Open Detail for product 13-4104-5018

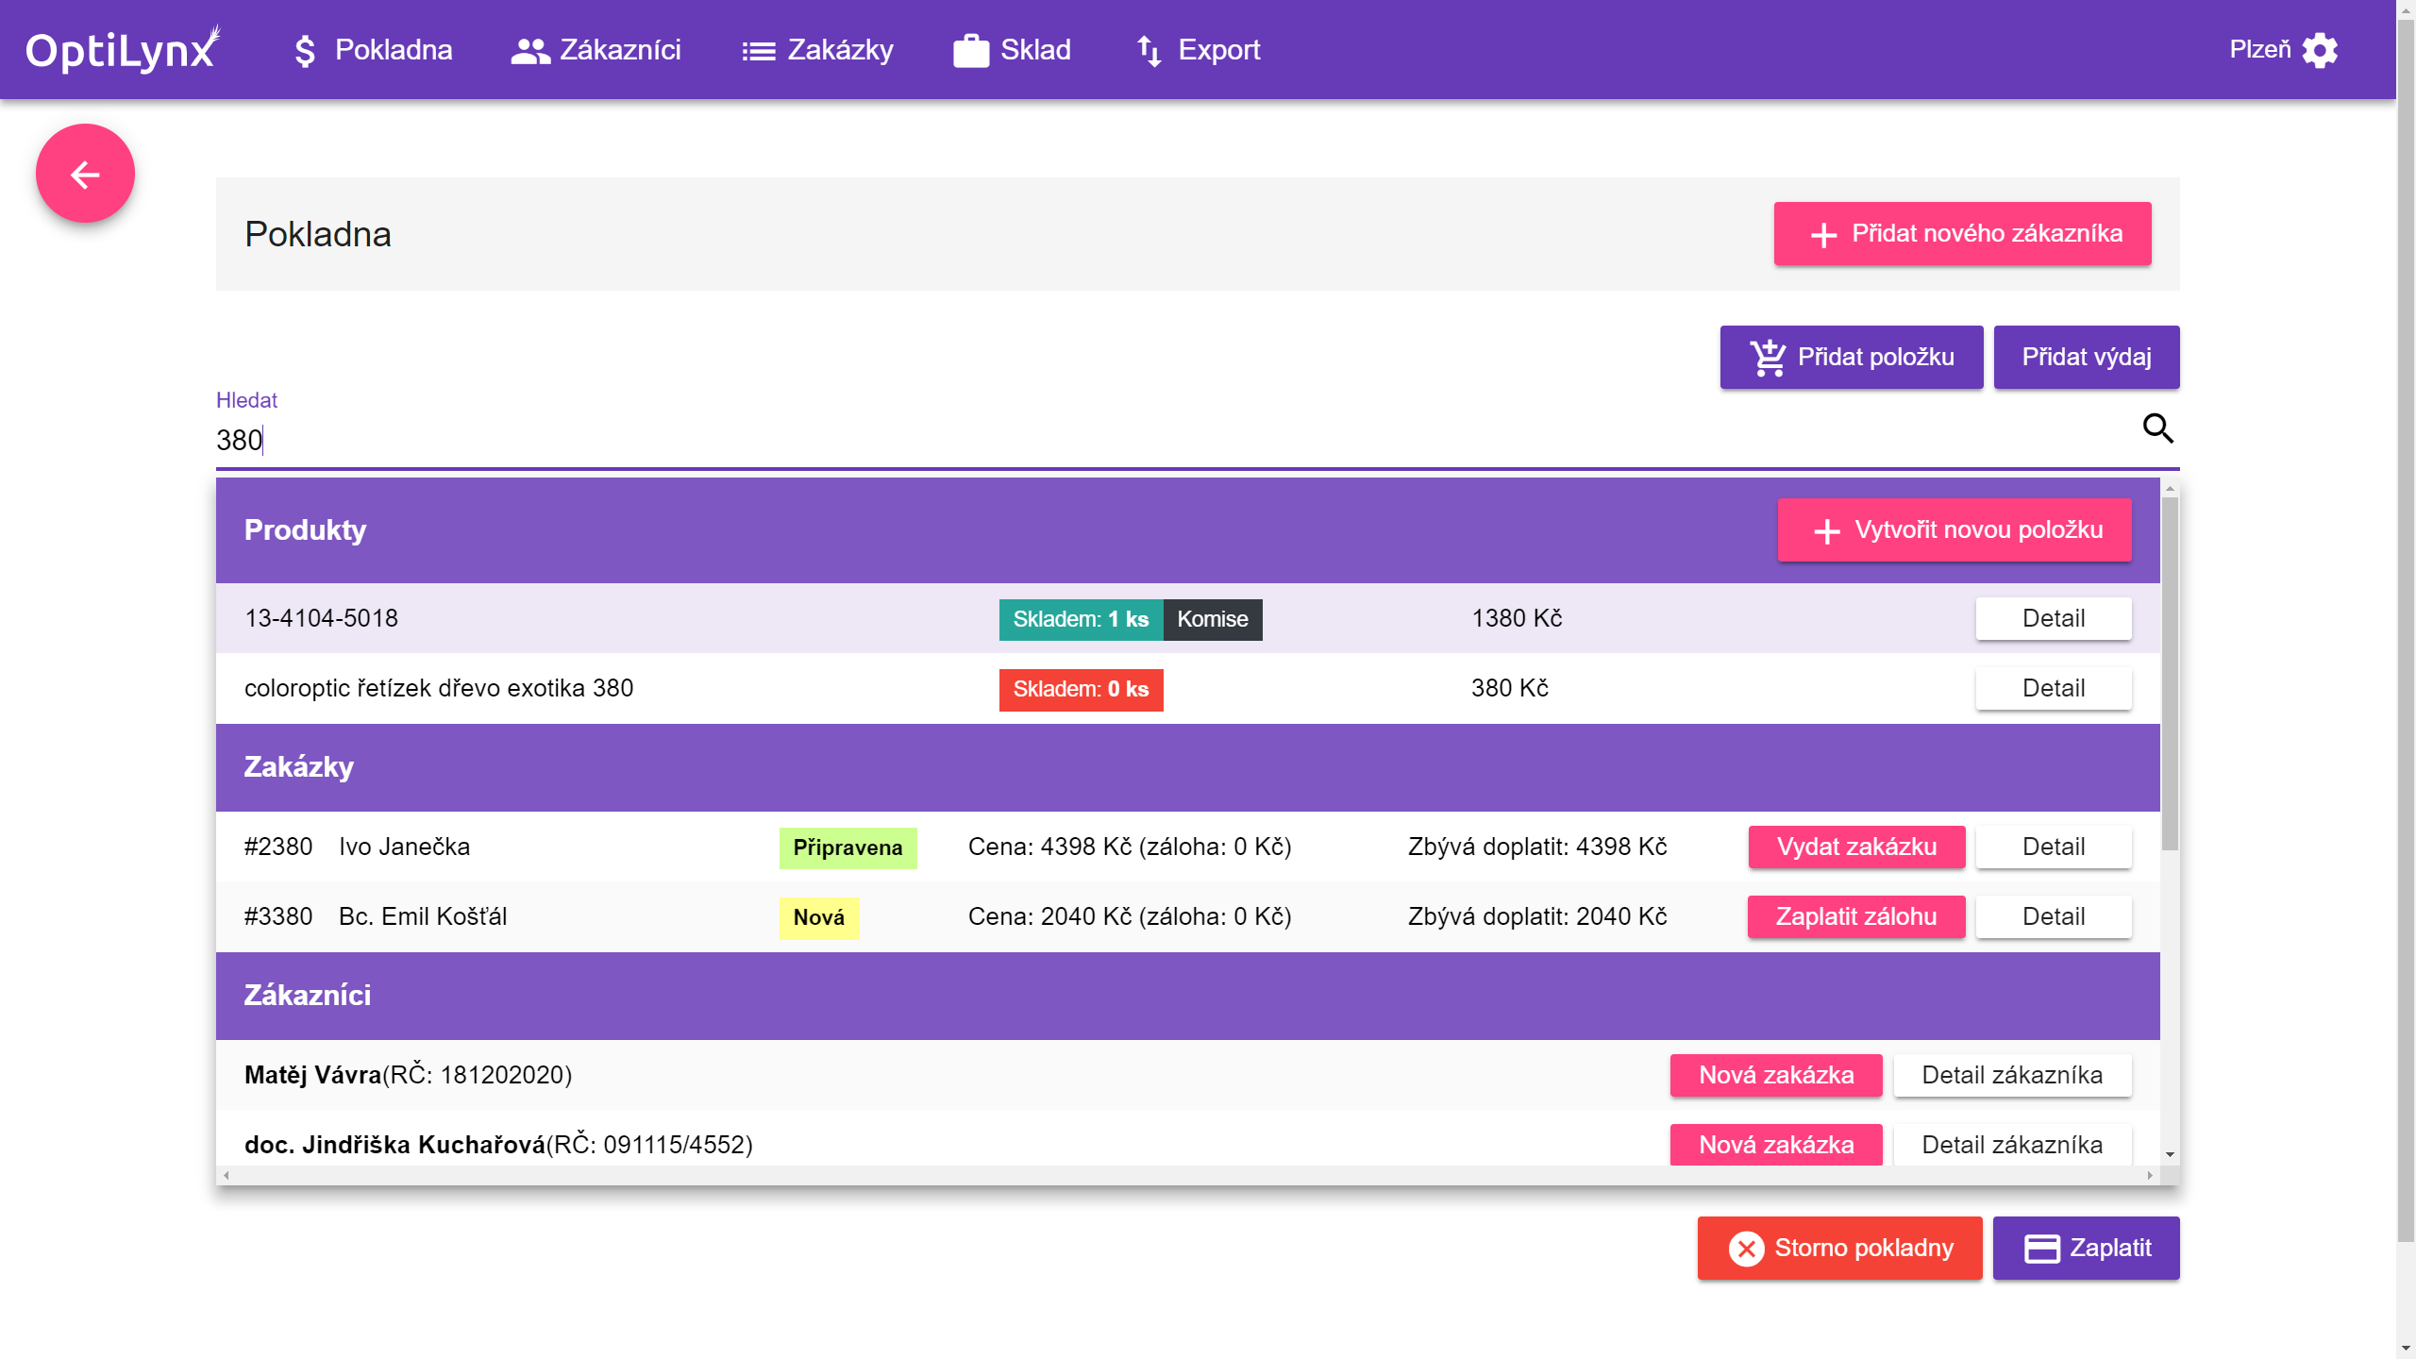coord(2053,619)
